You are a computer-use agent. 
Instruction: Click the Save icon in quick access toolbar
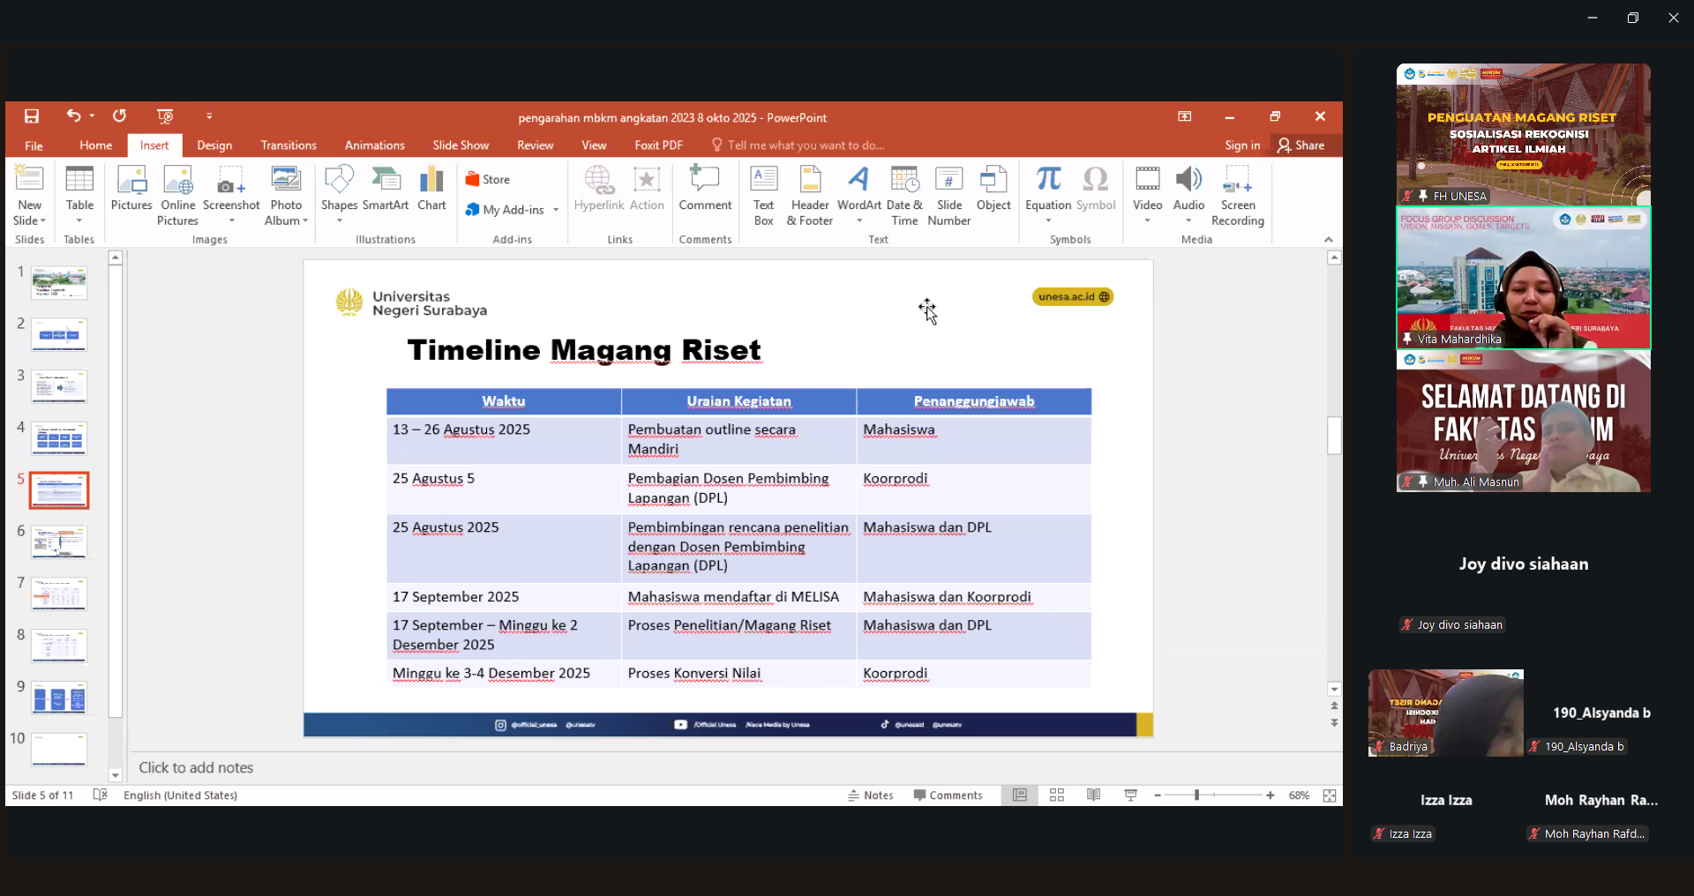(x=32, y=116)
